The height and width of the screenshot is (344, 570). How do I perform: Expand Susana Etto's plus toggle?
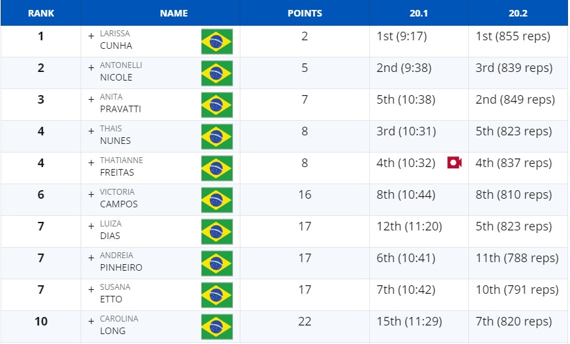point(91,289)
